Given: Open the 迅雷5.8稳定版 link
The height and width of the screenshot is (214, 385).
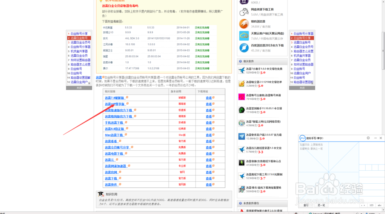Looking at the screenshot, I should coord(115,129).
